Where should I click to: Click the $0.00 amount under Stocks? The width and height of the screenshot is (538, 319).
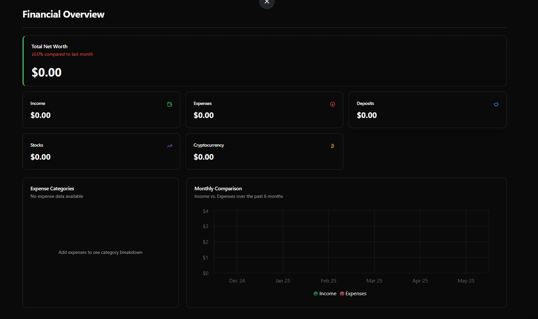41,157
